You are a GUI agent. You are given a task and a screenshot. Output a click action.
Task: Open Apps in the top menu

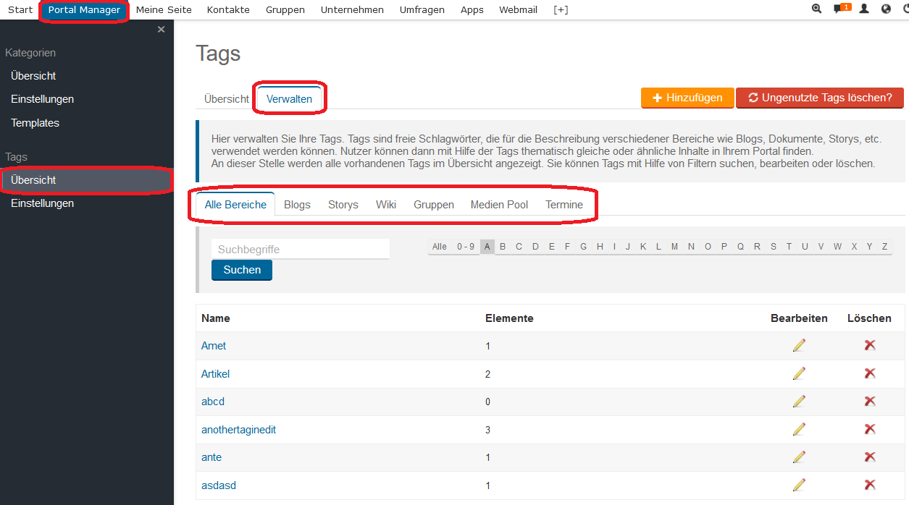(472, 9)
